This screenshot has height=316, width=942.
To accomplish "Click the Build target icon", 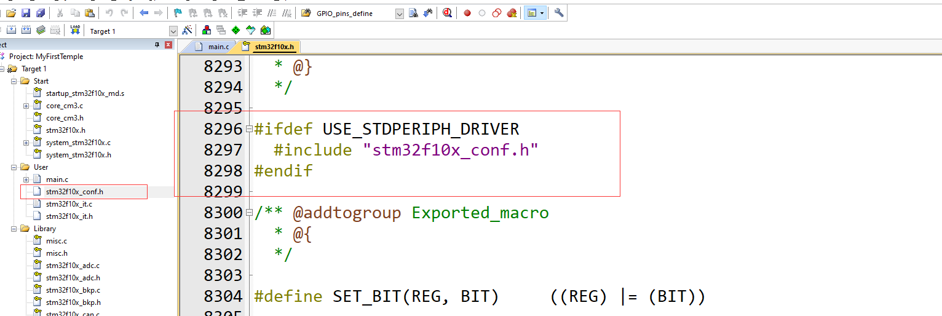I will click(x=11, y=30).
